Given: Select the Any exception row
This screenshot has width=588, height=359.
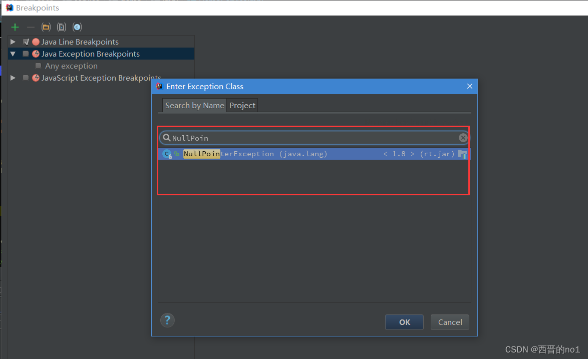Looking at the screenshot, I should 101,66.
